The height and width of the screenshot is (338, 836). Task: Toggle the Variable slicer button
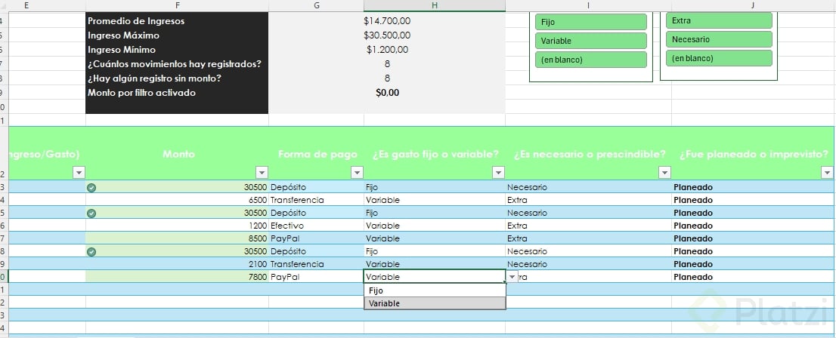(x=591, y=41)
